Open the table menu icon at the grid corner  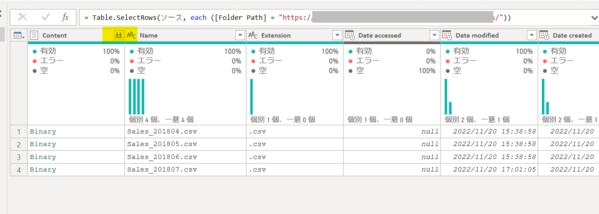[19, 35]
